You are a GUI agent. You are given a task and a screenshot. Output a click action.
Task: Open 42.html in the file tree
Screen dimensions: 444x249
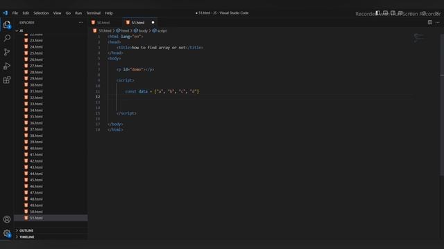tap(36, 161)
